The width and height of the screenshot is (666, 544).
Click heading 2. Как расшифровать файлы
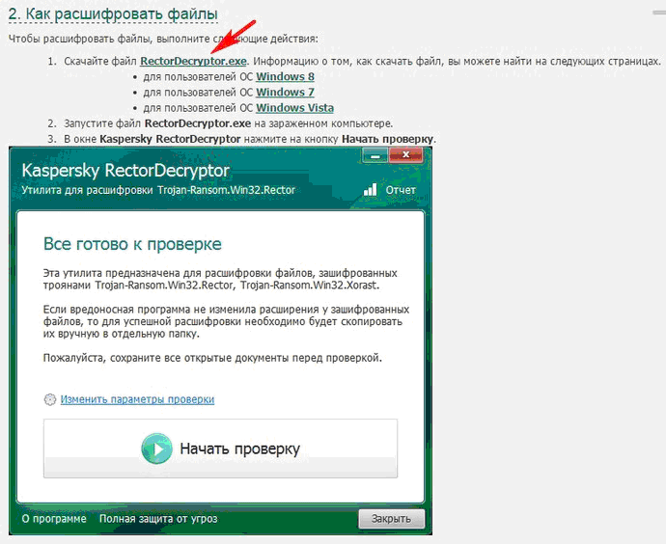point(113,14)
